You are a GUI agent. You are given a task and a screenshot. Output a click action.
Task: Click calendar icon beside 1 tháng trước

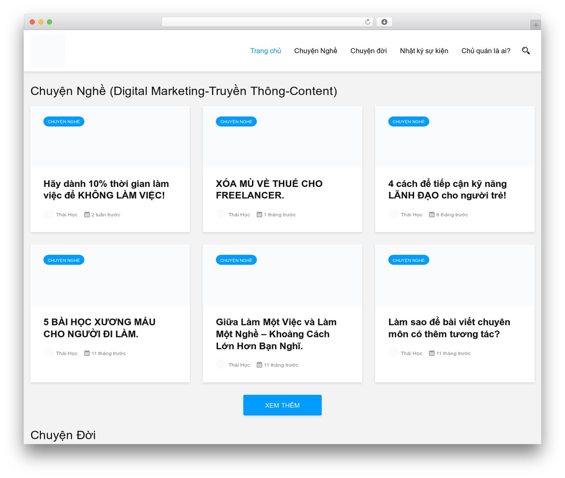click(260, 214)
